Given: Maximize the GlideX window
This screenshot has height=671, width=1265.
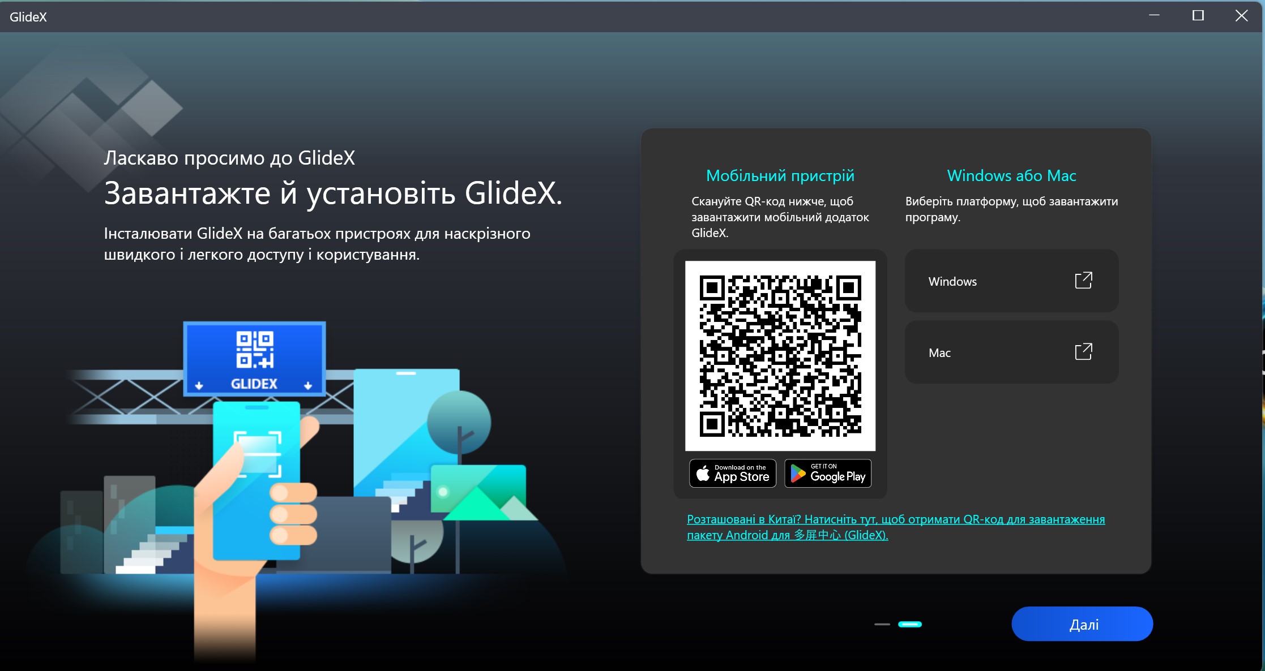Looking at the screenshot, I should click(x=1198, y=16).
